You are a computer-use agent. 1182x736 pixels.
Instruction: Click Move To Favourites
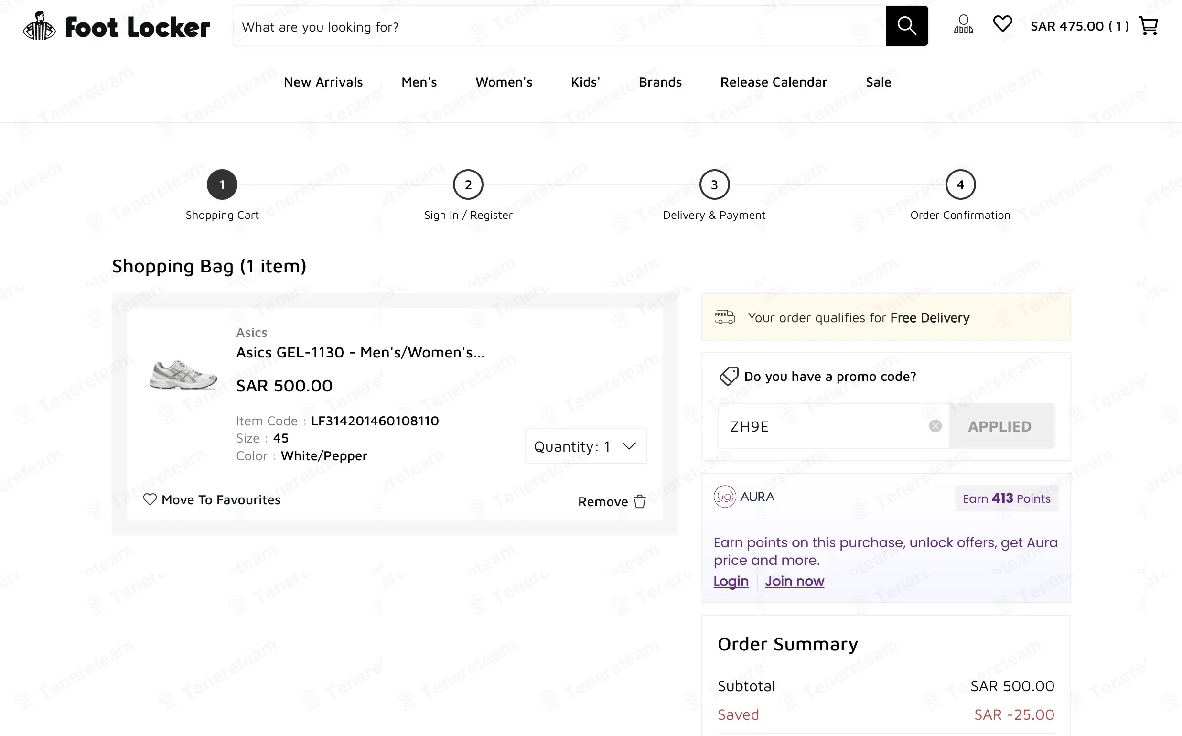tap(221, 500)
